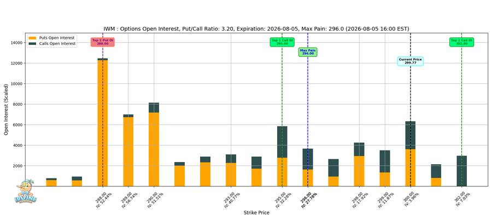Click the dark calls segment atop the 290.00 bar
This screenshot has height=219, width=492.
point(154,108)
